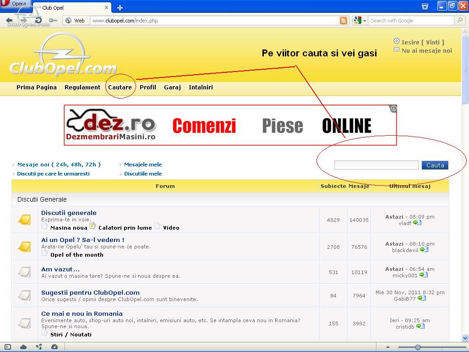Open Sugestii pentru ClubOpel.com forum
This screenshot has height=352, width=469.
click(90, 292)
